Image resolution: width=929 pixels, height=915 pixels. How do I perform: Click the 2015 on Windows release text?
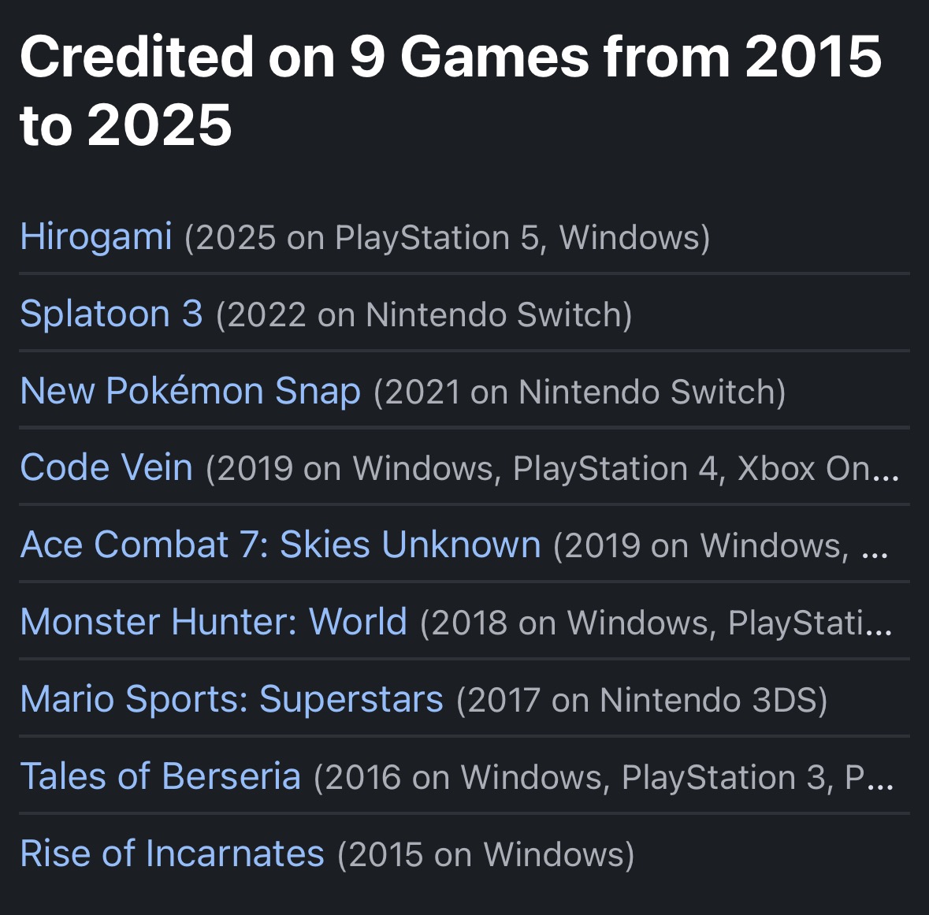(x=485, y=855)
